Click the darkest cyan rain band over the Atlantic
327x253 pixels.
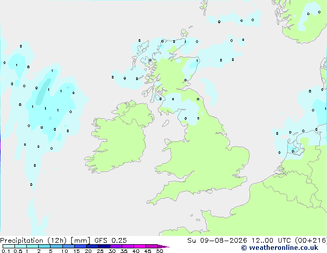(x=44, y=91)
